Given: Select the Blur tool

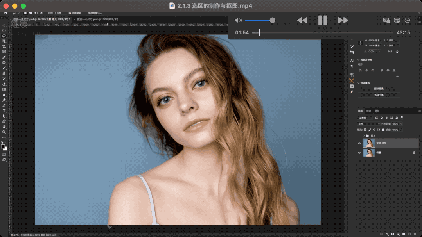Looking at the screenshot, I should pyautogui.click(x=4, y=95).
